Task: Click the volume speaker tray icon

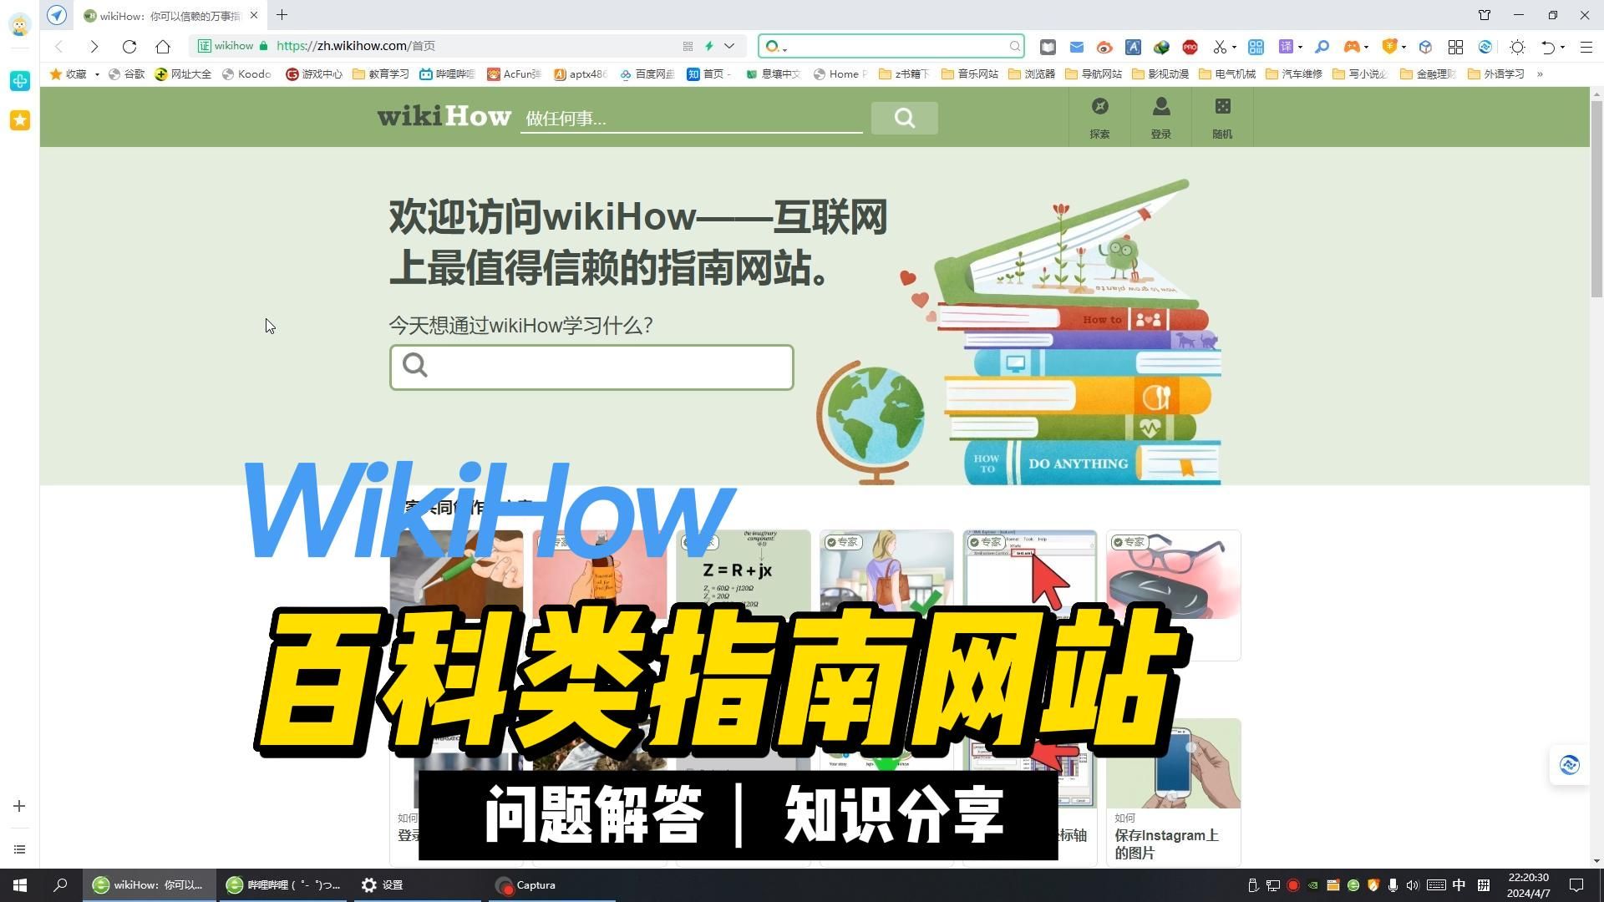Action: click(x=1412, y=885)
